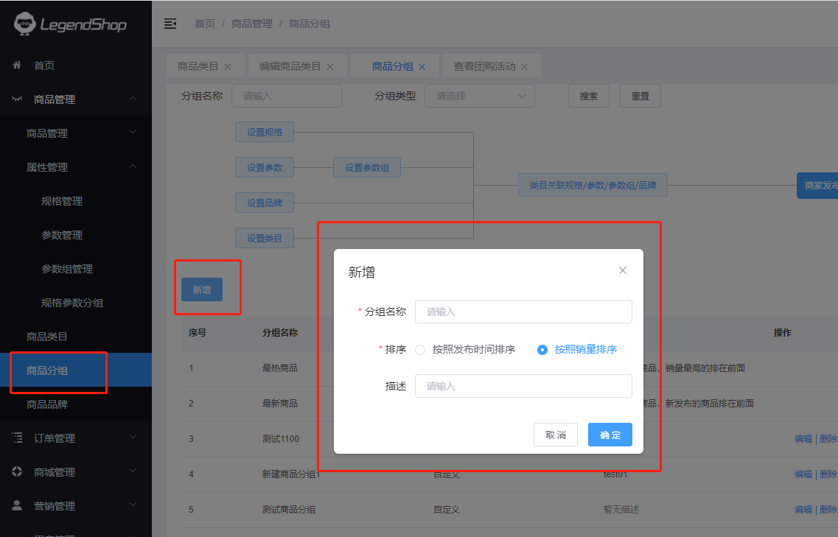Viewport: 838px width, 537px height.
Task: Click the 确定 button in dialog
Action: 610,435
